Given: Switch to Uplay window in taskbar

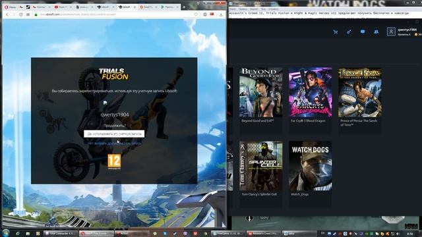Looking at the screenshot, I should point(299,234).
